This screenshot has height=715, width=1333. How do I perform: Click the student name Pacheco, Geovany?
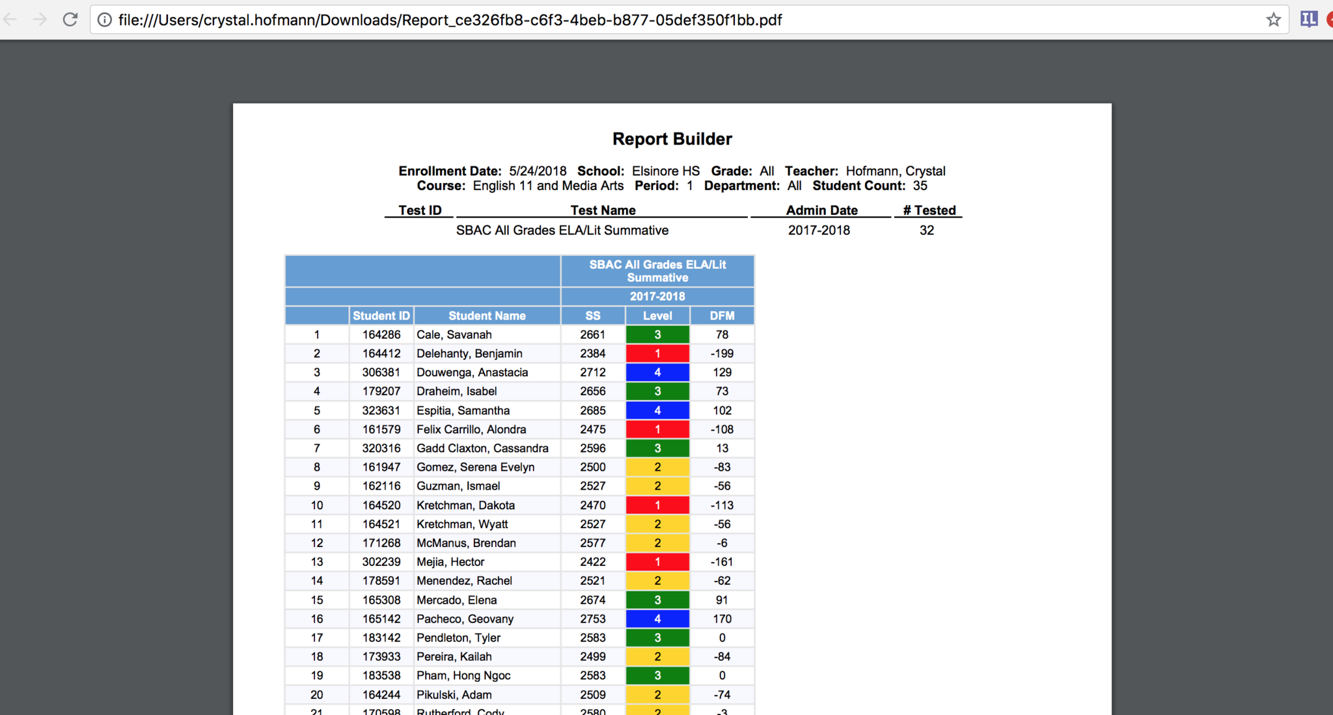click(x=465, y=619)
